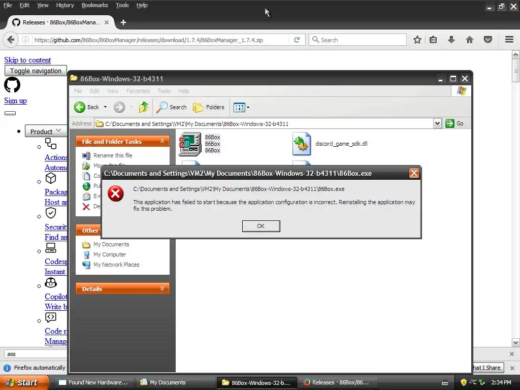Reload the page in Firefox
The height and width of the screenshot is (390, 520).
297,40
